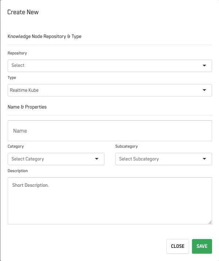Click into the Short Description text area
The height and width of the screenshot is (261, 219).
[x=109, y=201]
